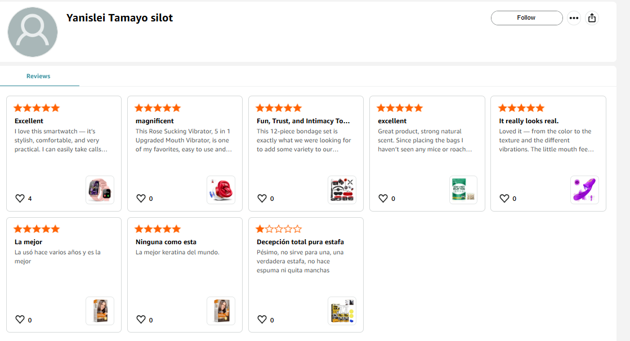Toggle heart on the "magnificent" review
Viewport: 630px width, 341px height.
click(141, 199)
